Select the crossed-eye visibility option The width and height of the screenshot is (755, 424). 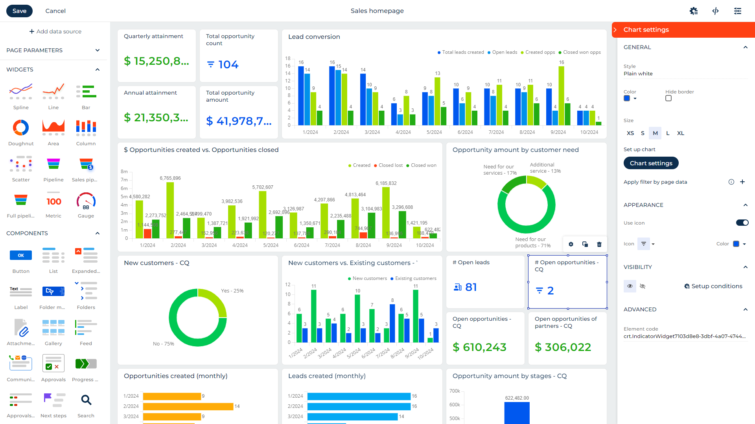[x=643, y=286]
